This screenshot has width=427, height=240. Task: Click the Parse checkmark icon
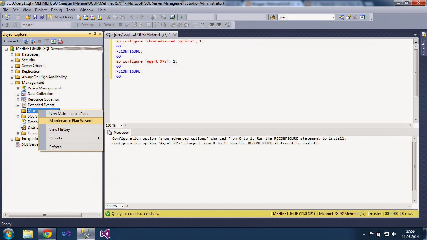(x=127, y=25)
